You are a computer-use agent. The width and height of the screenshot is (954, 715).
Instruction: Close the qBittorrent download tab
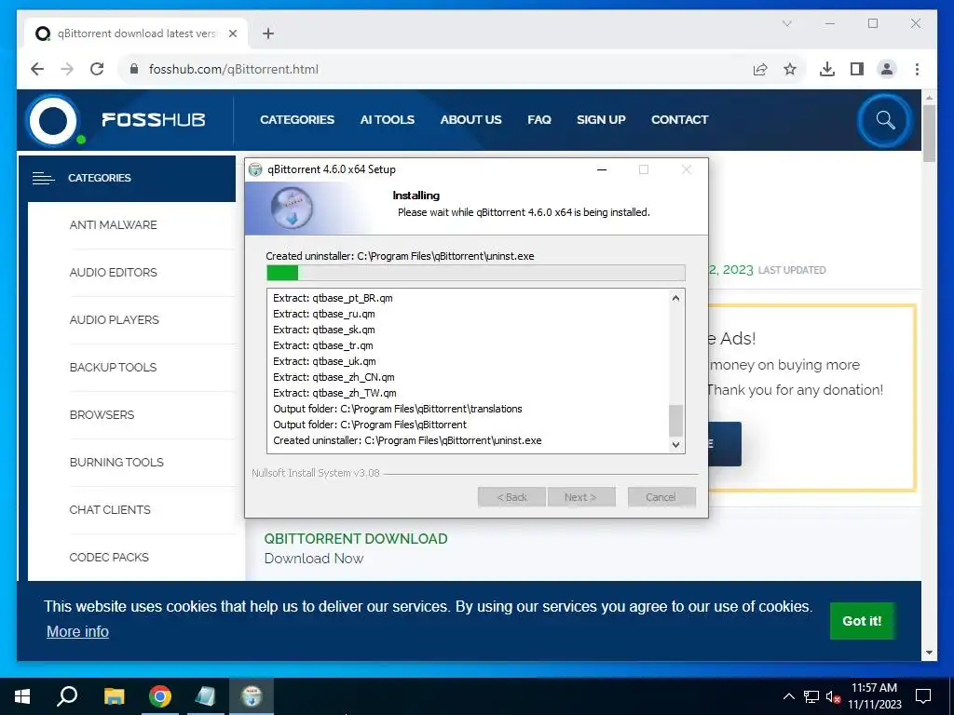pyautogui.click(x=232, y=34)
